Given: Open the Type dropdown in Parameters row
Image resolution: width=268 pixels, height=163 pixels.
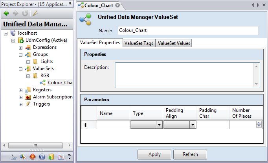Looking at the screenshot, I should [x=159, y=125].
